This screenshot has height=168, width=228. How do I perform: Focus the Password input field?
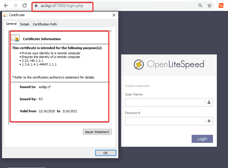click(x=169, y=121)
